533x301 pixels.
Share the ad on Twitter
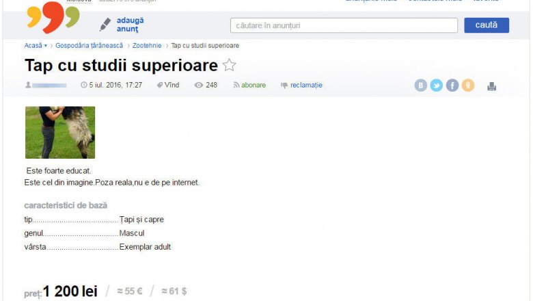[x=437, y=85]
